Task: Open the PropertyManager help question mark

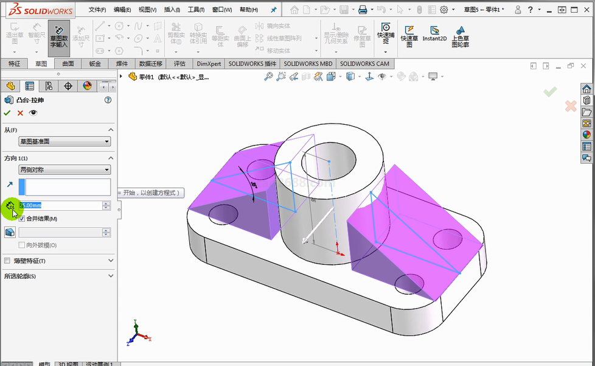Action: 108,100
